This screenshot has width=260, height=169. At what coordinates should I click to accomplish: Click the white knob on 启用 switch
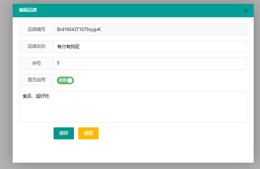coord(70,80)
